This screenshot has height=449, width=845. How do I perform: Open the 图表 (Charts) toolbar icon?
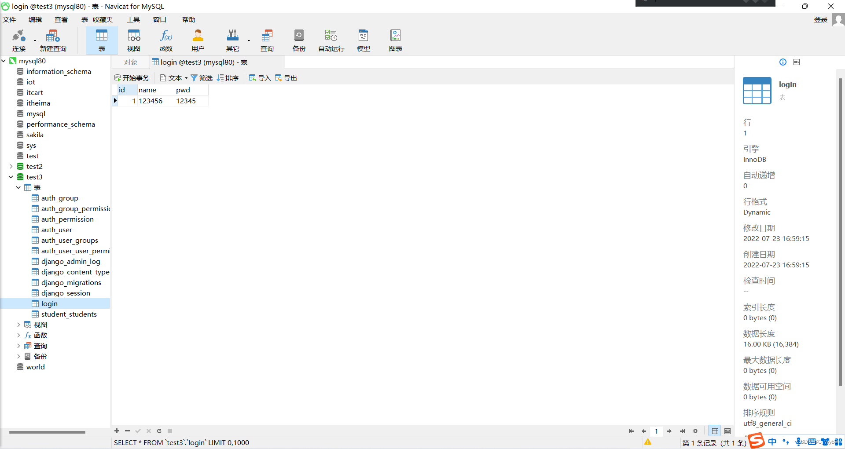pyautogui.click(x=395, y=40)
